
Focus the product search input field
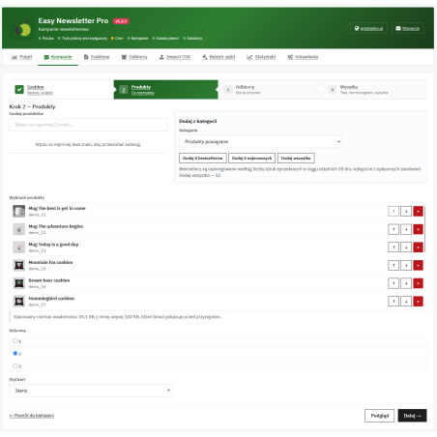pos(88,125)
